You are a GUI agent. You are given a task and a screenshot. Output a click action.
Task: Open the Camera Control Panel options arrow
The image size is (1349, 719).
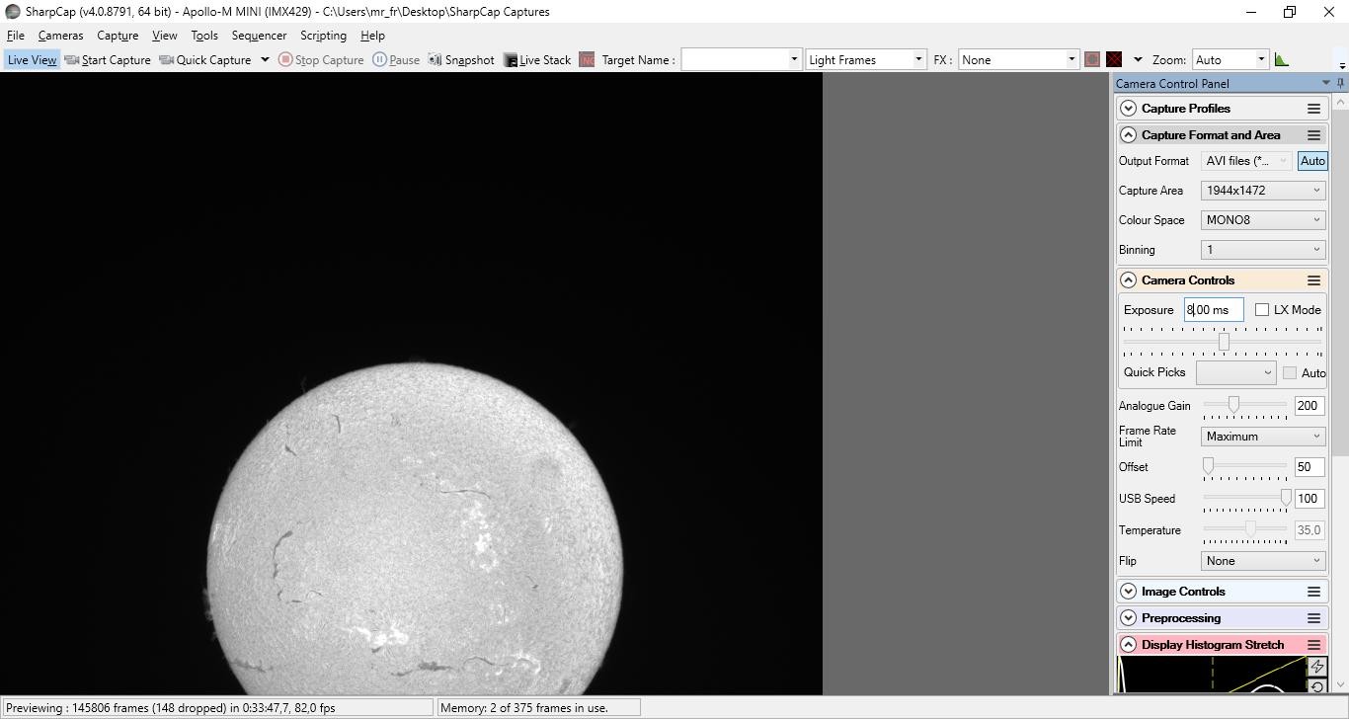point(1325,83)
